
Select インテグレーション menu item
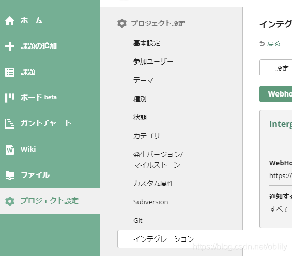[180, 239]
